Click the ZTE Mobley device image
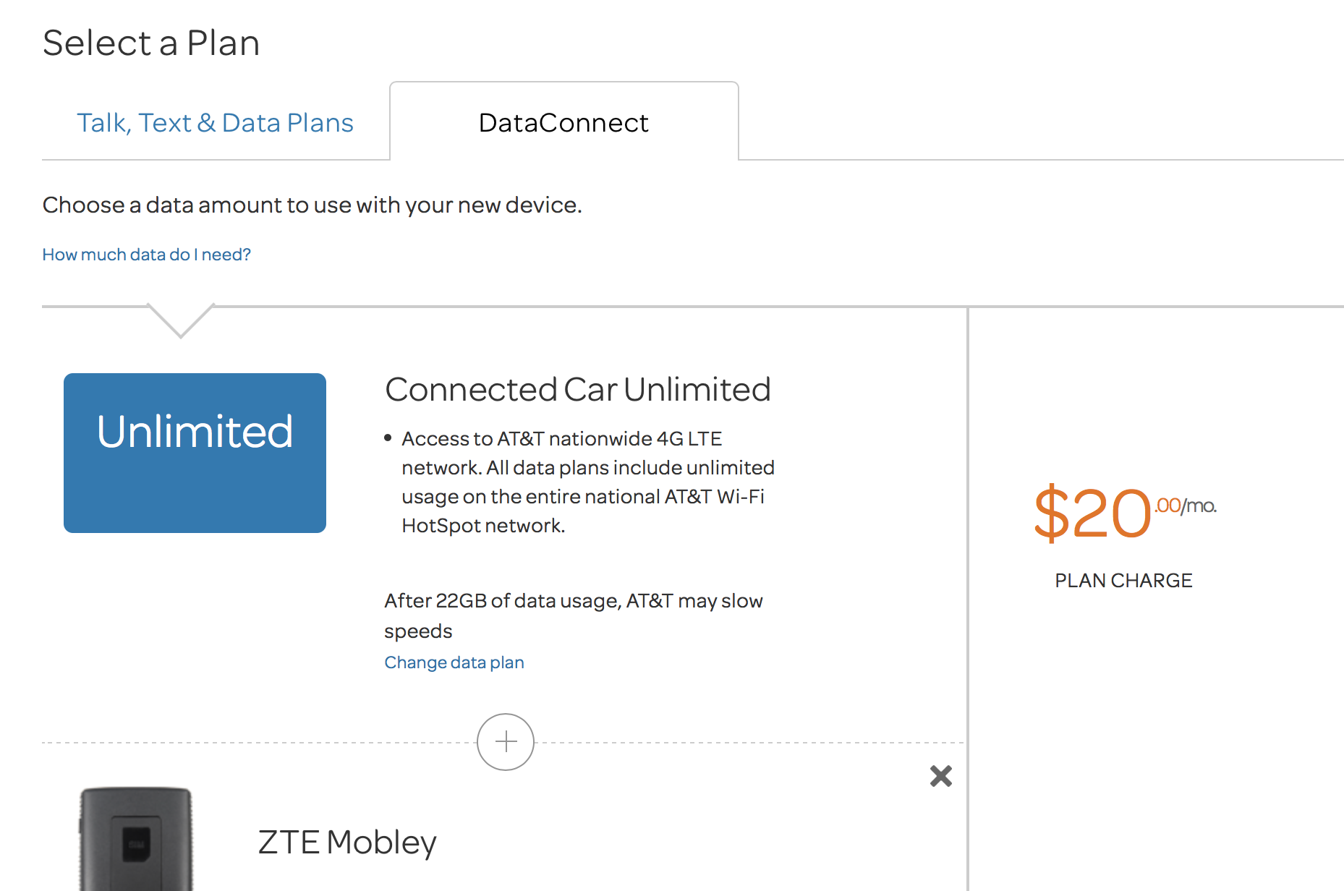 click(135, 839)
